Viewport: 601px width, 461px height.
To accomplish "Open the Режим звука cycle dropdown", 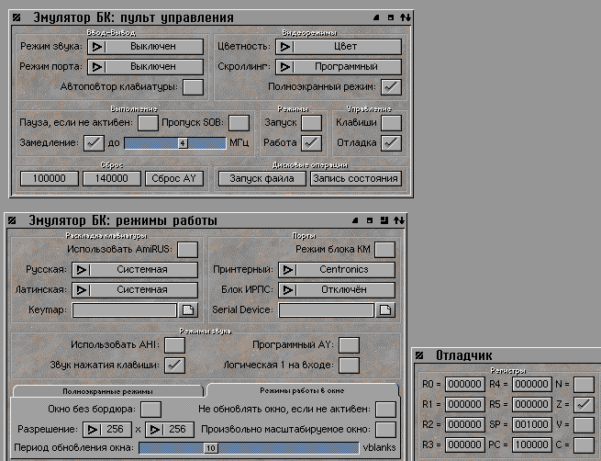I will [146, 47].
